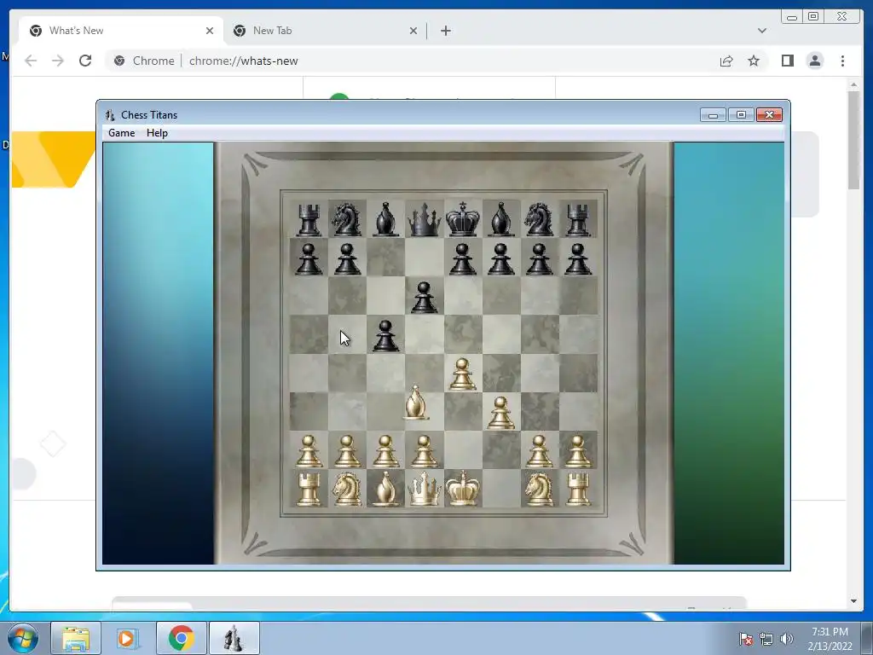Image resolution: width=873 pixels, height=655 pixels.
Task: Bookmark this page with the star icon
Action: (754, 61)
